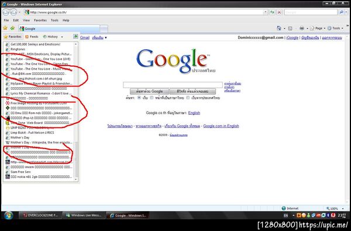Switch to History pane view
This screenshot has width=351, height=231.
coord(50,37)
